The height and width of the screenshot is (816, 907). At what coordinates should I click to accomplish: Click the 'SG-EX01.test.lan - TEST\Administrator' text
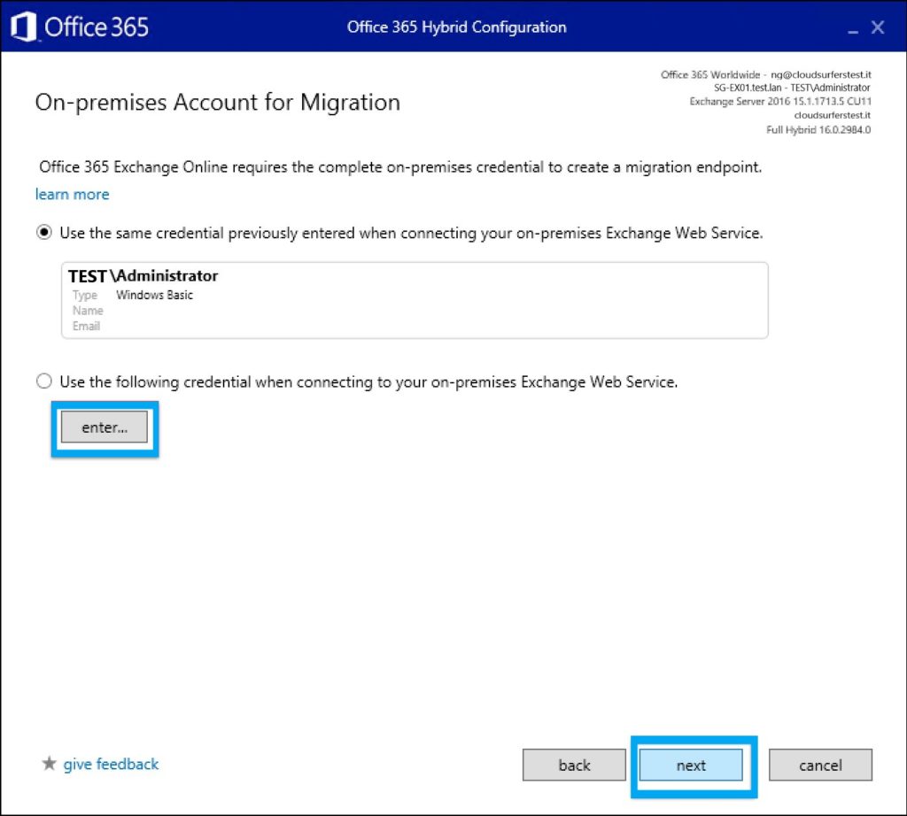point(792,88)
